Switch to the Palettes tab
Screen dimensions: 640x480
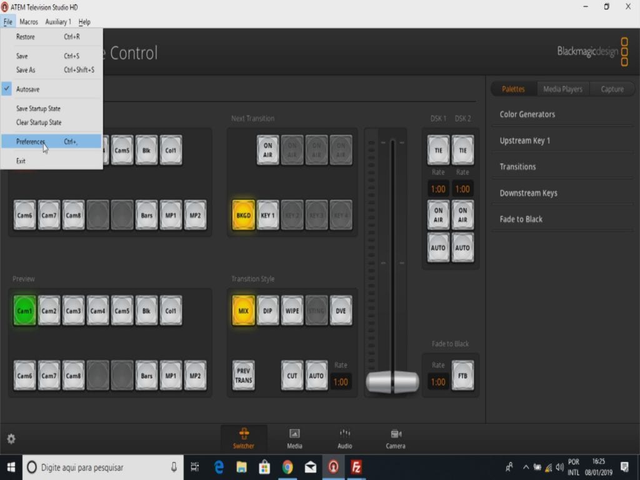point(513,89)
